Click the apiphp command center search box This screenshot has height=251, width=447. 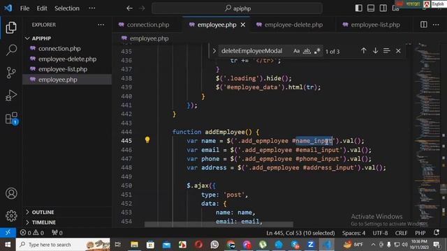click(x=237, y=8)
